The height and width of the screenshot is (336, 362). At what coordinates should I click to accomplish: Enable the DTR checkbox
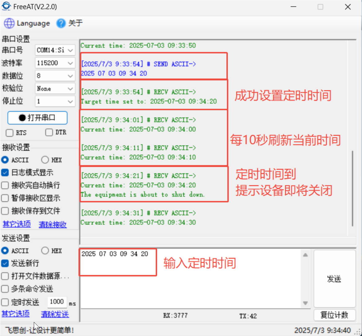point(49,133)
